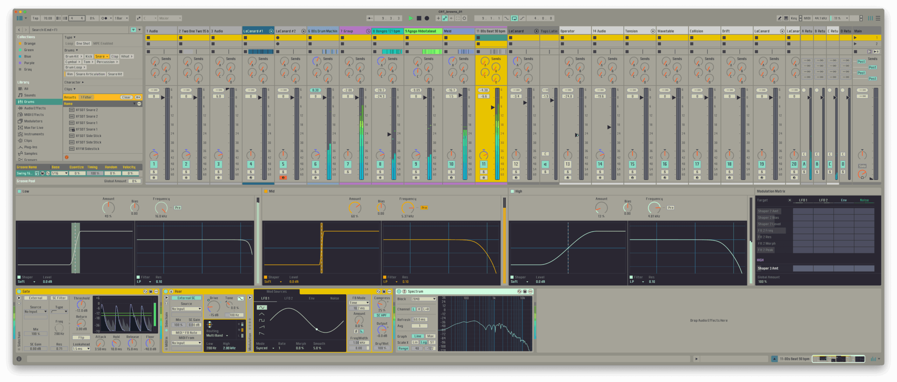Select the square waveform in Roar LFO 1
Viewport: 897px width, 382px height.
(261, 320)
